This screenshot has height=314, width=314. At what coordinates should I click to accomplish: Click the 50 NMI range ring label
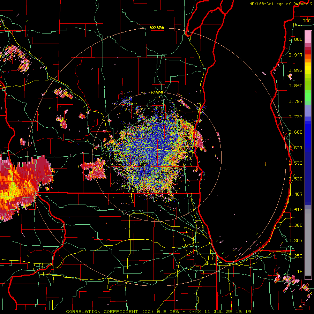point(157,92)
